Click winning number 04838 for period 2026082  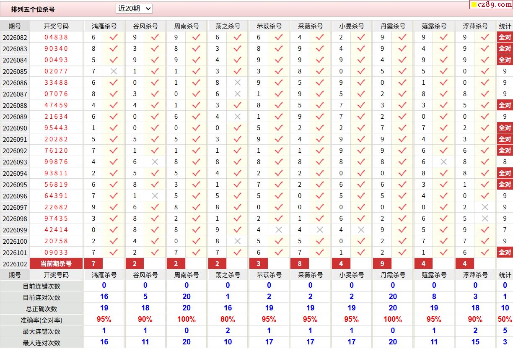coord(56,37)
